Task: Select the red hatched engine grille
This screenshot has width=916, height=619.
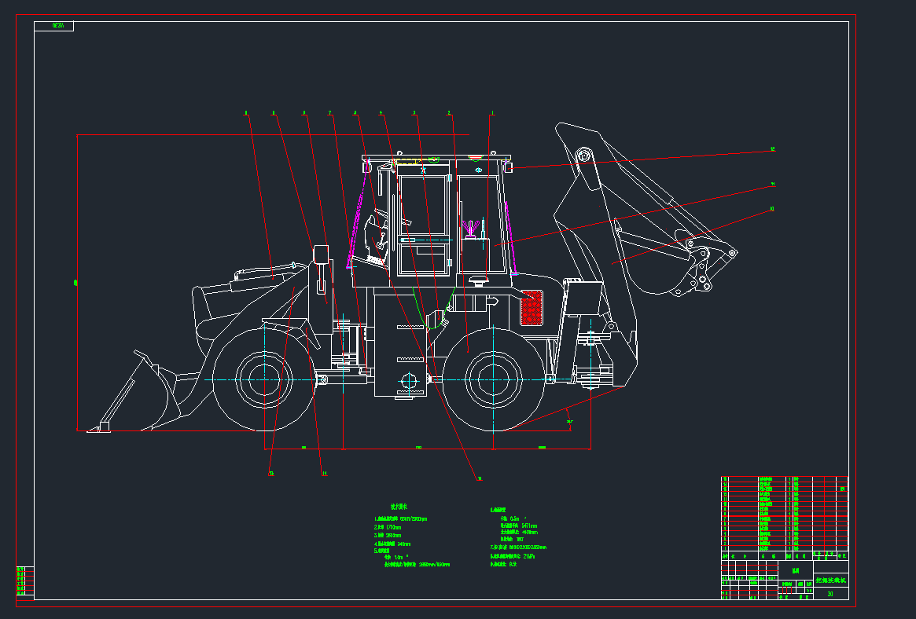Action: [532, 307]
